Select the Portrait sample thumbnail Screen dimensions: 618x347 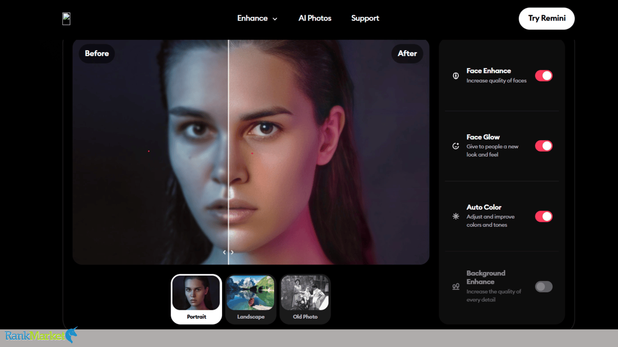pos(196,299)
